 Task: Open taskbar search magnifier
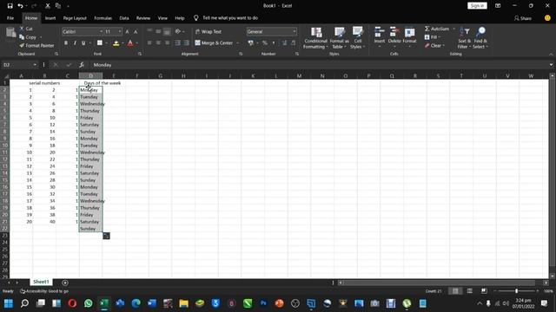(x=24, y=303)
